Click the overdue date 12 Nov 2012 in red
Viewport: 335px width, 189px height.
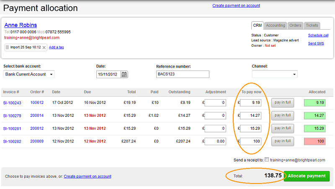click(95, 141)
